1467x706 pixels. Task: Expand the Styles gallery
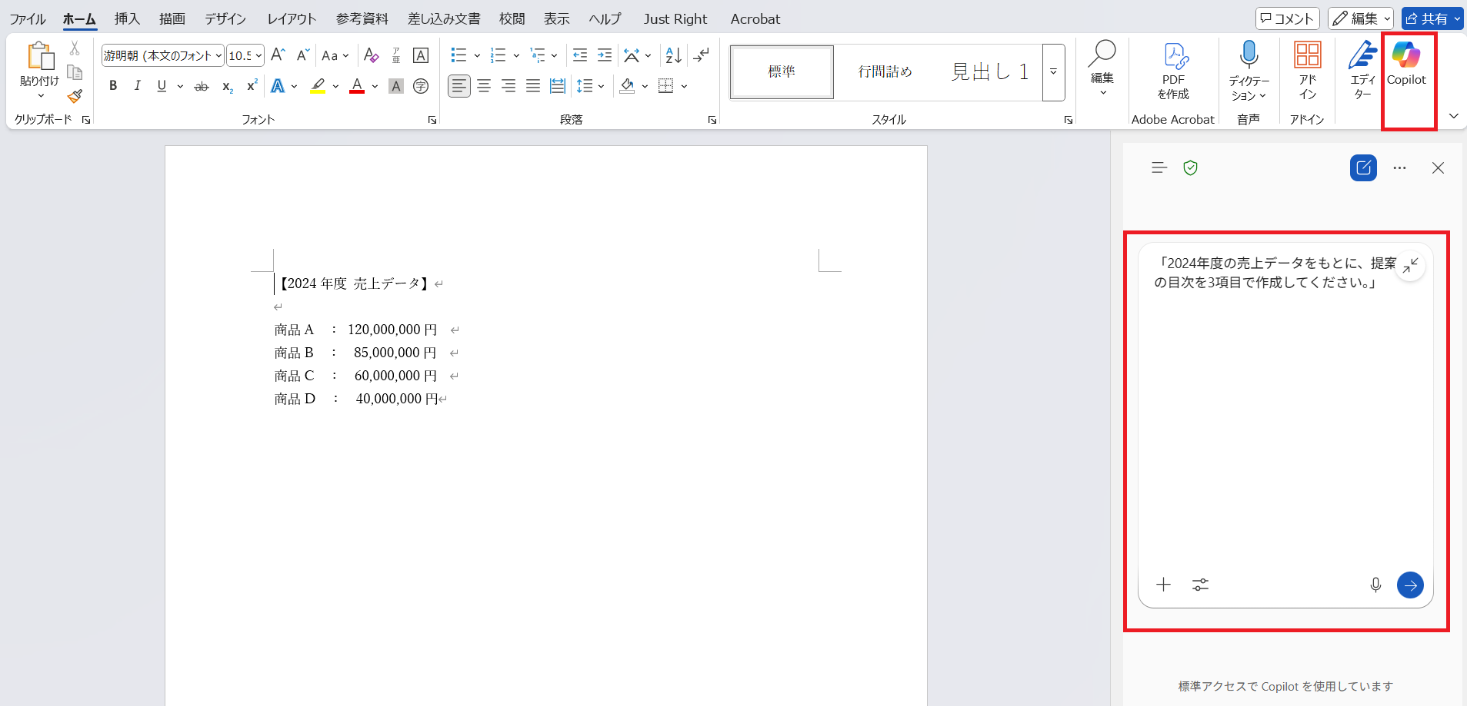tap(1053, 72)
